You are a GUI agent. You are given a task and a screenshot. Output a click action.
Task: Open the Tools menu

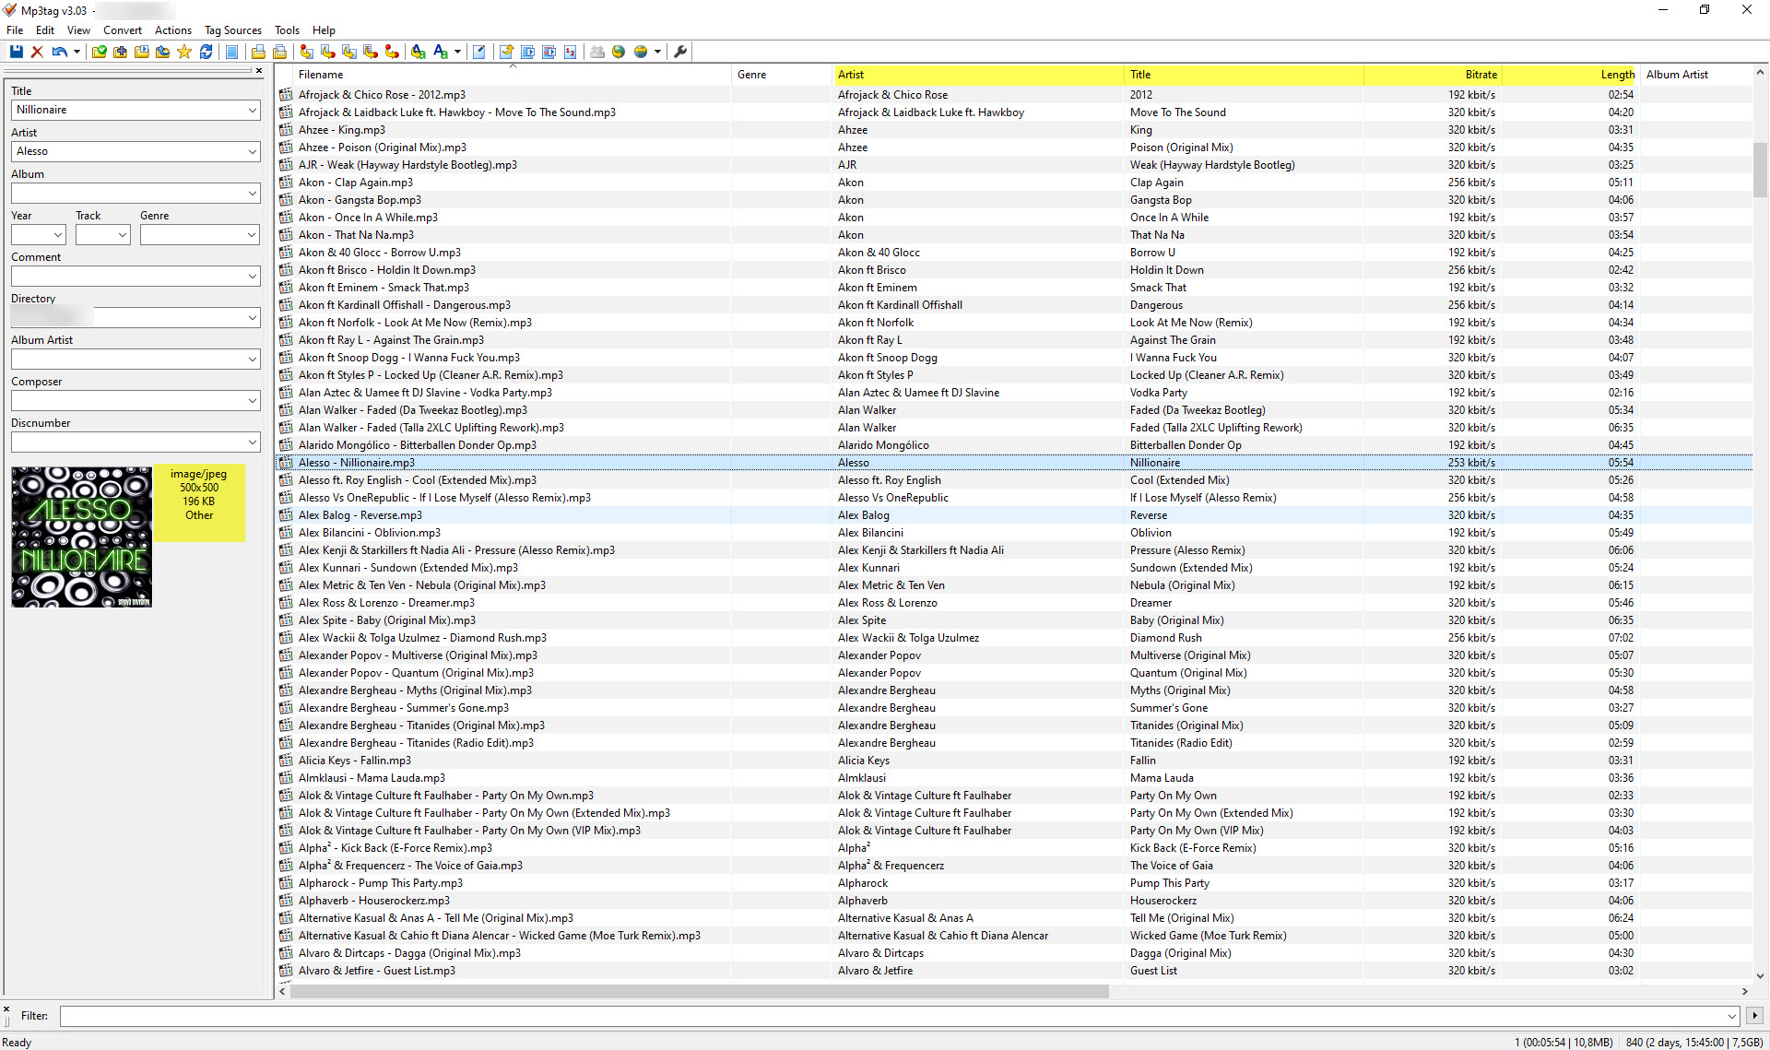287,30
